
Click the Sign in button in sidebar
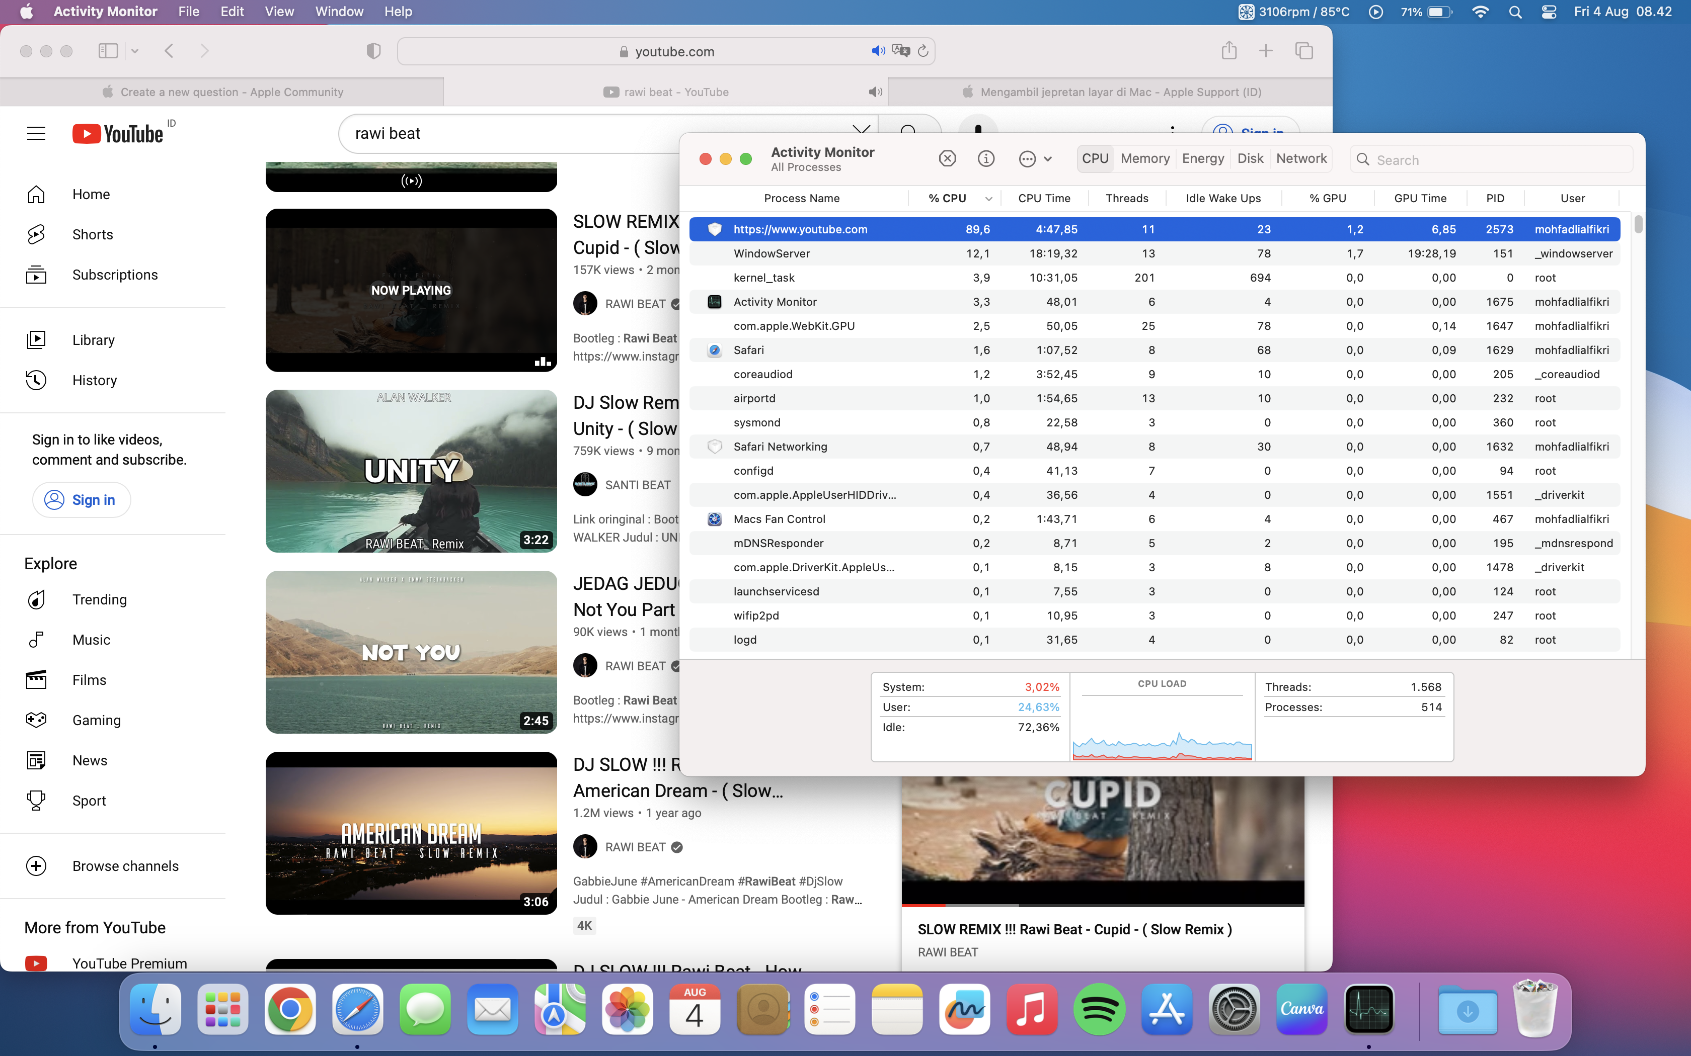81,500
